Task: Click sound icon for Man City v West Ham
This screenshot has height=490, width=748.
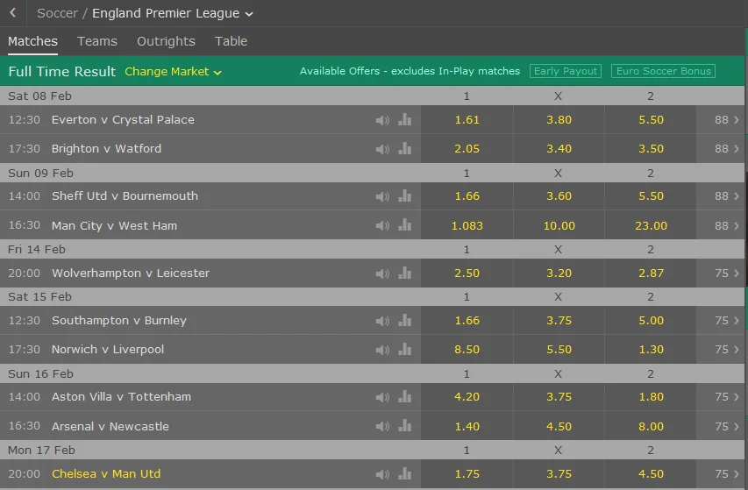Action: point(382,226)
